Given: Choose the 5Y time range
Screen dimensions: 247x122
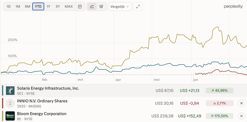Looking at the screenshot, I should click(x=58, y=7).
